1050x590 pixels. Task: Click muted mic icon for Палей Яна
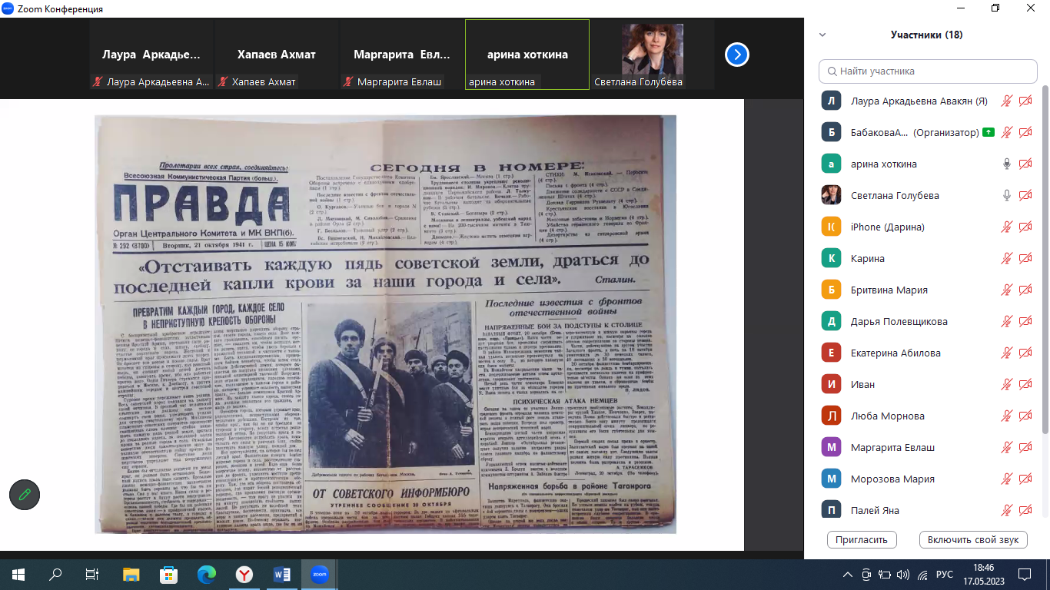pyautogui.click(x=1006, y=510)
